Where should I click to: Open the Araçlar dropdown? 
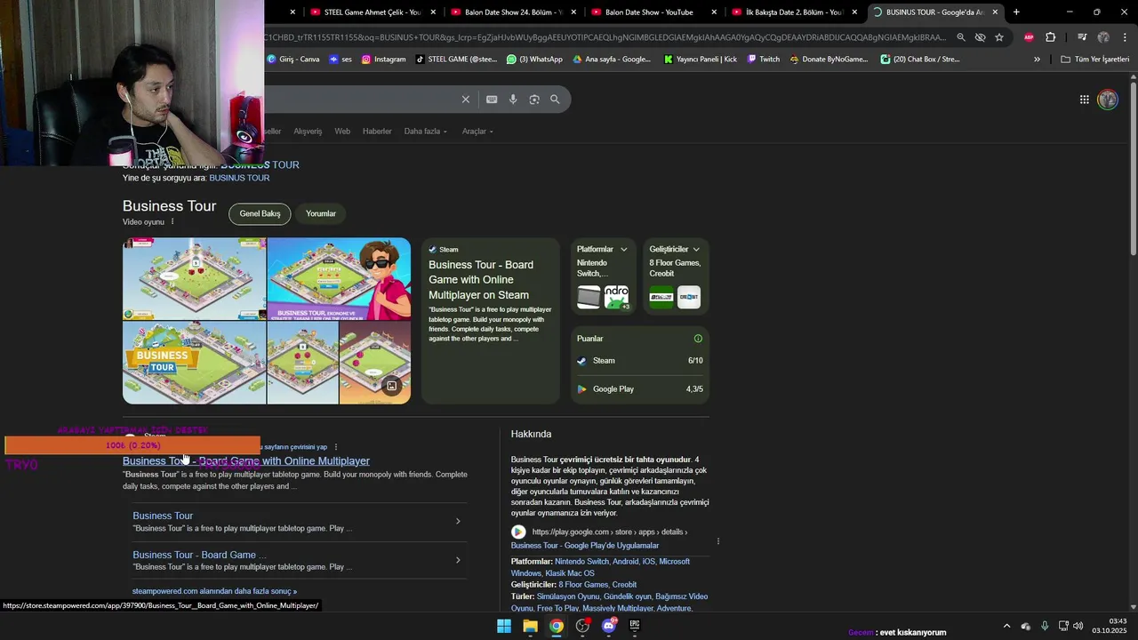coord(477,132)
